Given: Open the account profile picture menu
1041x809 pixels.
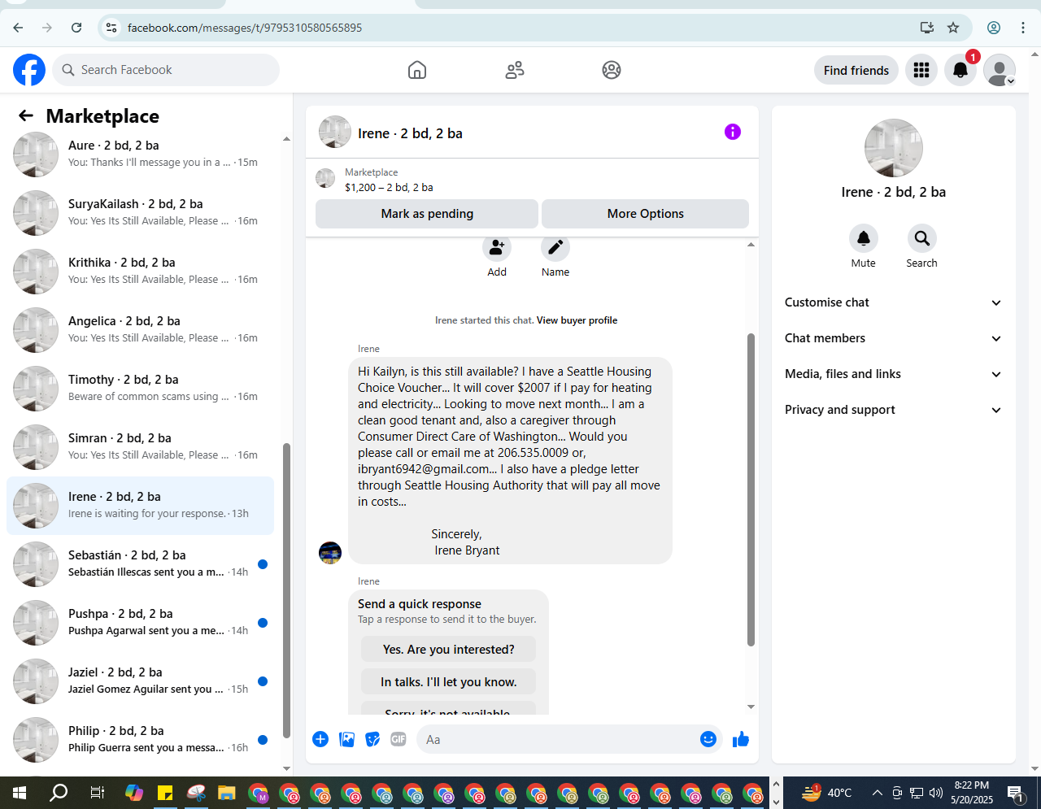Looking at the screenshot, I should click(1000, 70).
